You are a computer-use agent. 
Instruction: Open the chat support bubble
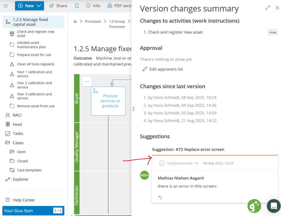[274, 206]
